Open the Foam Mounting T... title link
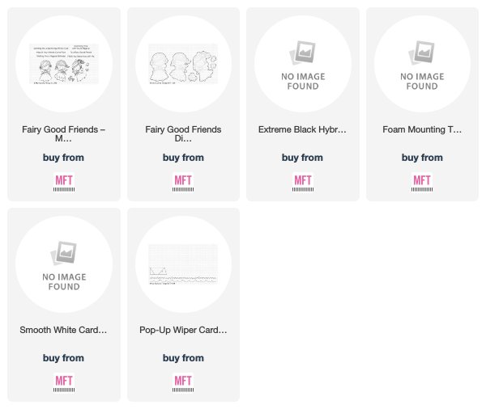486x409 pixels. pos(422,129)
